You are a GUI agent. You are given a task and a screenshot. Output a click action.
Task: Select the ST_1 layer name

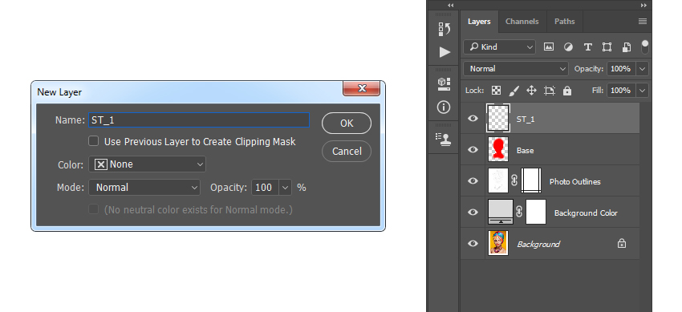pyautogui.click(x=526, y=119)
